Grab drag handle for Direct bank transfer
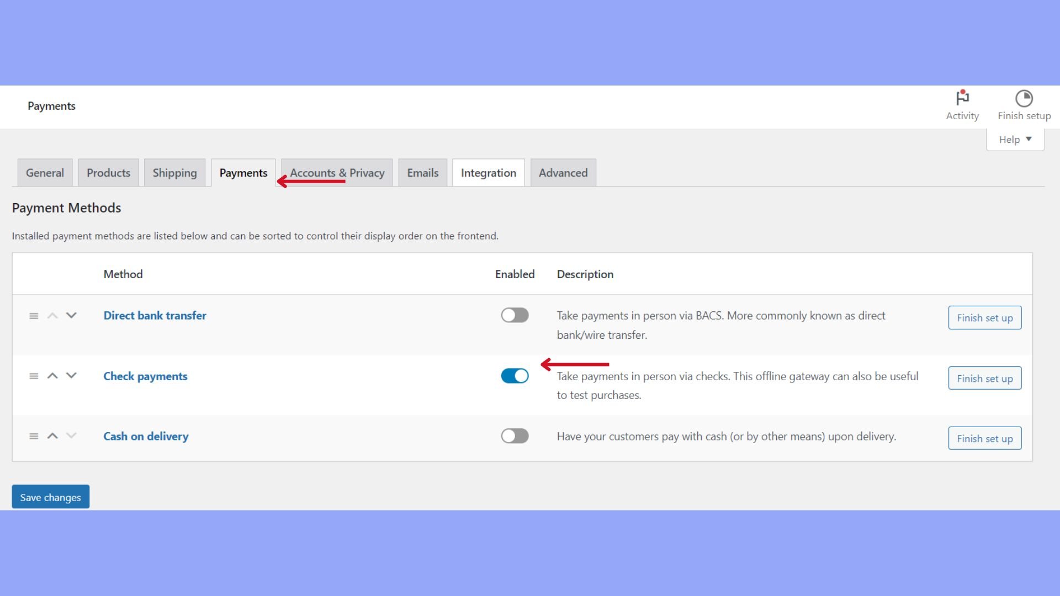This screenshot has height=596, width=1060. tap(34, 316)
